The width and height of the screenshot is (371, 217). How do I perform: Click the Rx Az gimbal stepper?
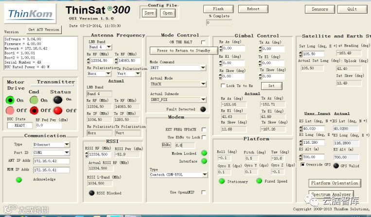point(221,49)
